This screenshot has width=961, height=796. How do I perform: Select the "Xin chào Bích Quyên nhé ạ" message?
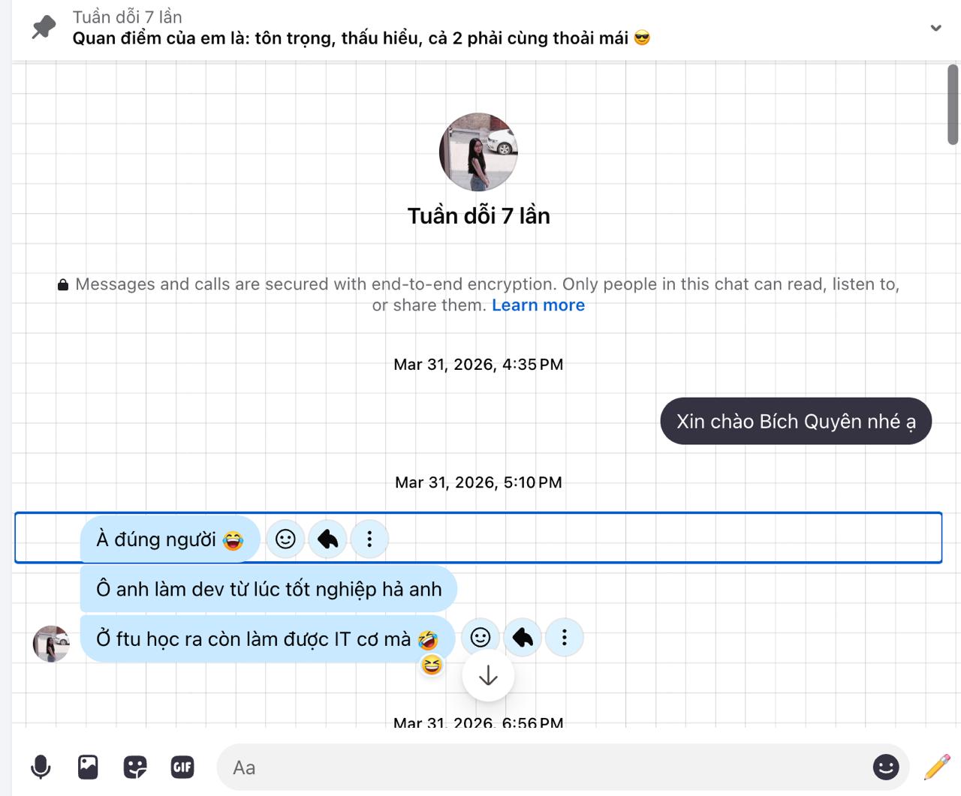(796, 421)
